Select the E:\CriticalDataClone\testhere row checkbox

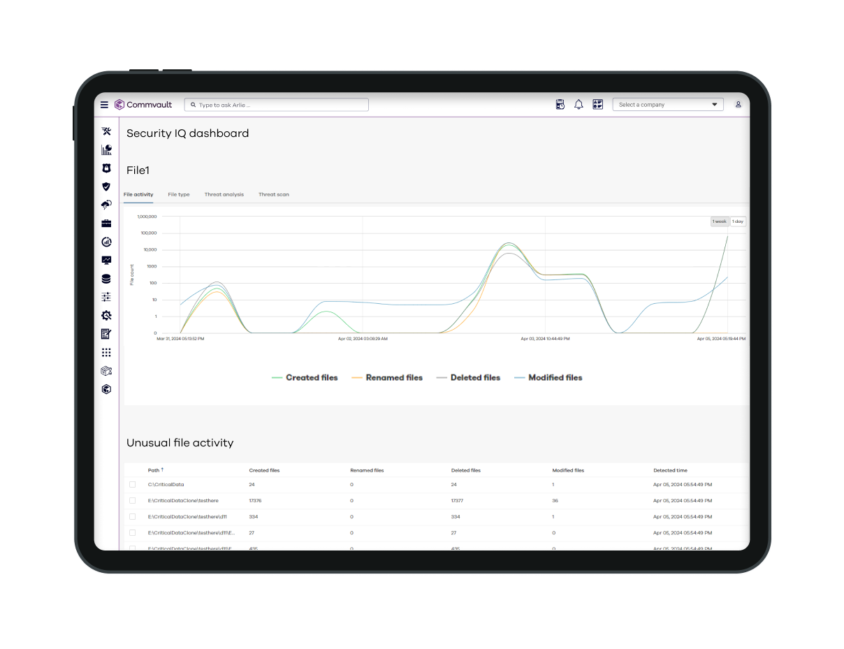point(133,500)
